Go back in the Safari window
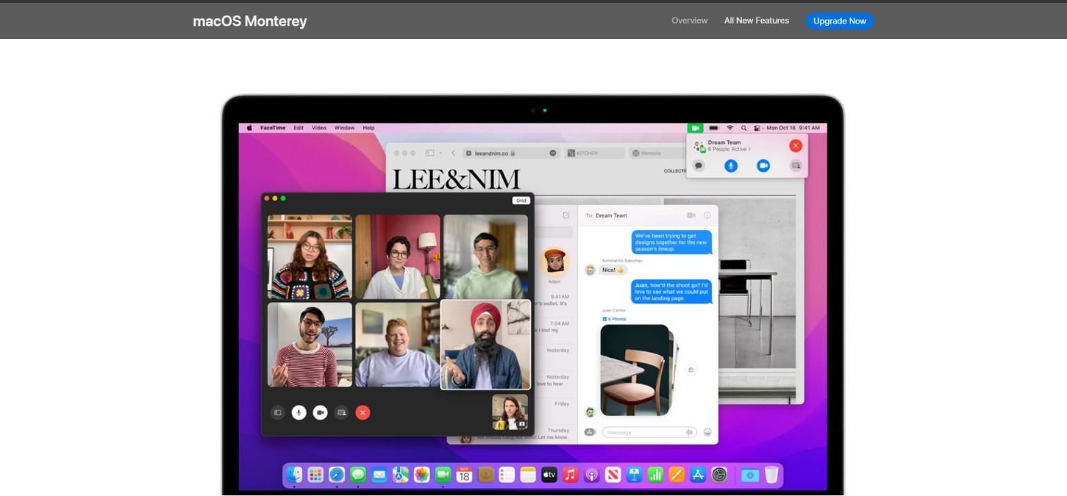The width and height of the screenshot is (1067, 496). click(453, 153)
